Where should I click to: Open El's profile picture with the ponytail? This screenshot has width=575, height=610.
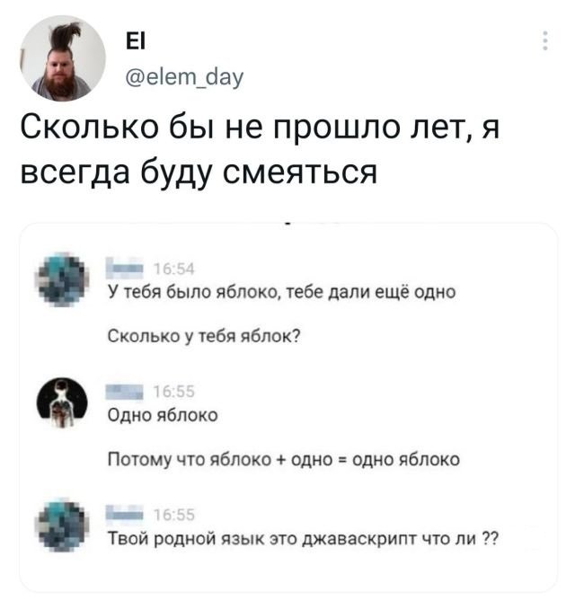pyautogui.click(x=63, y=58)
